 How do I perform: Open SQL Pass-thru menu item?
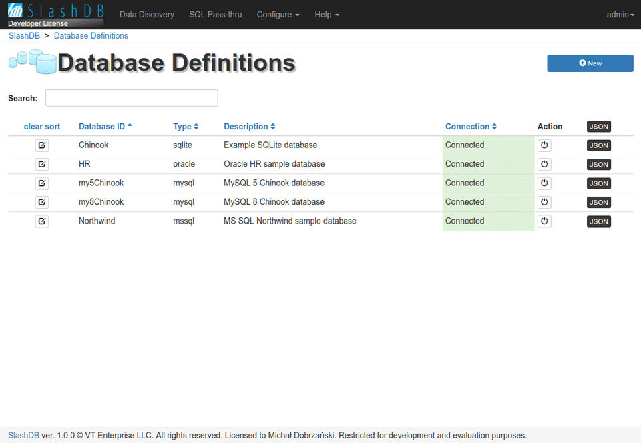[x=216, y=15]
